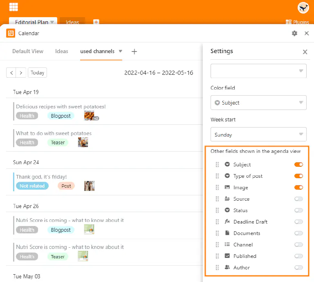
Task: Click the user avatar icon
Action: (x=303, y=7)
